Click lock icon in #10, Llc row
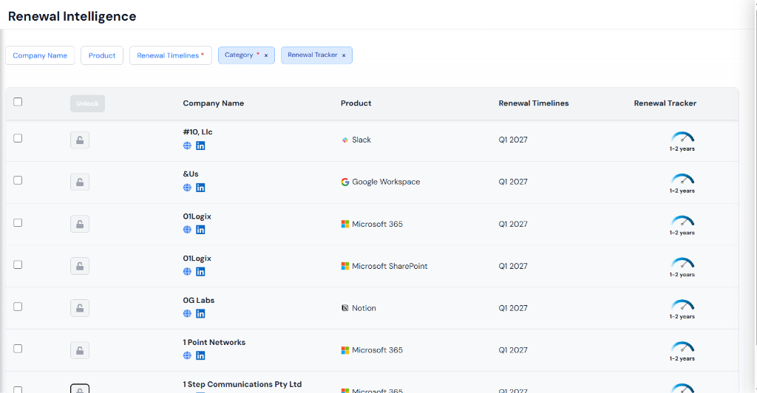The image size is (757, 393). (x=80, y=140)
